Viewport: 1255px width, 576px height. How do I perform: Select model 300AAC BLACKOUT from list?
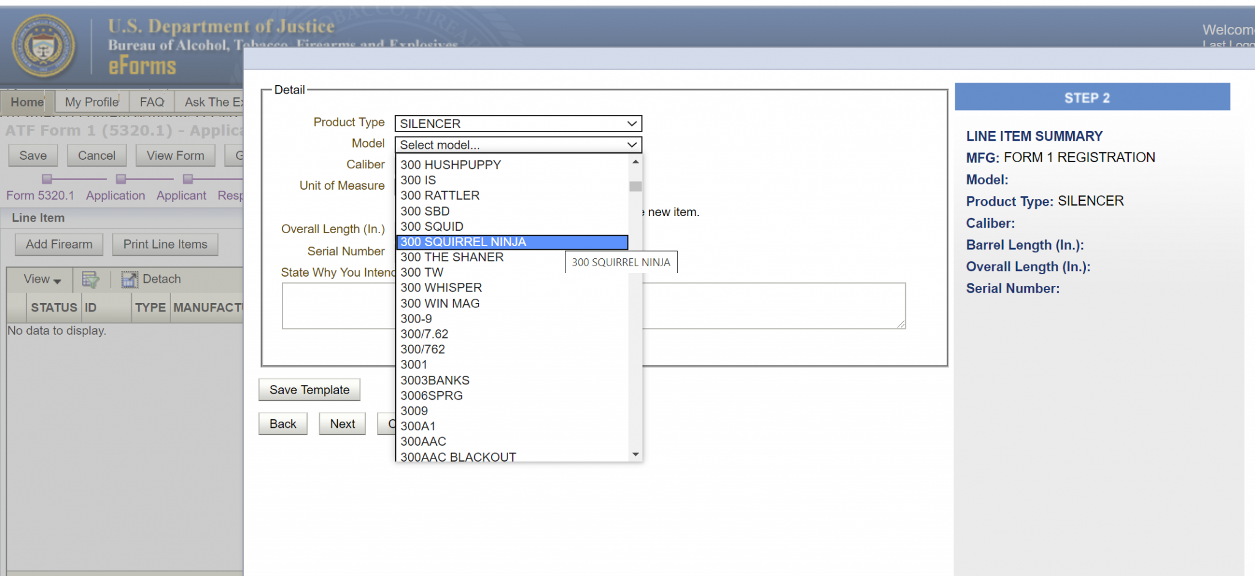pos(512,456)
